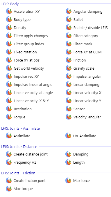Image resolution: width=111 pixels, height=197 pixels.
Task: Click the Un-Assimilate action icon
Action: coord(68,136)
